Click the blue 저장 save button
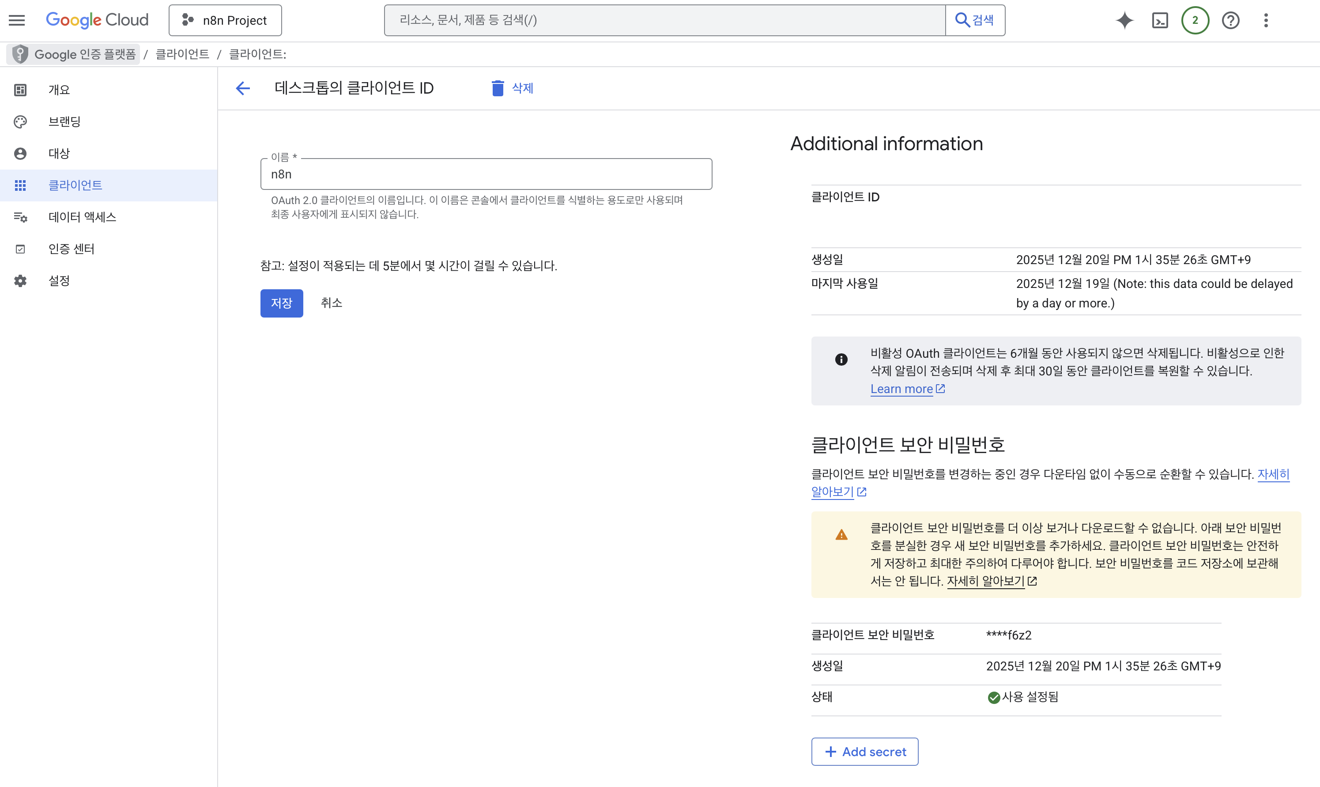 pos(282,303)
